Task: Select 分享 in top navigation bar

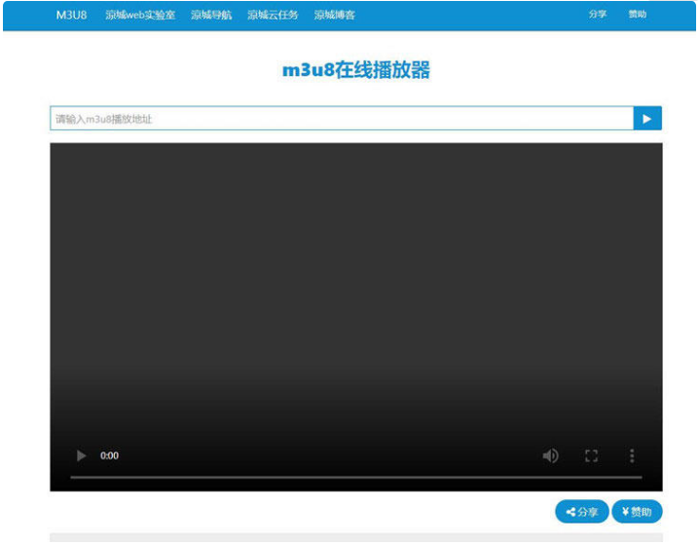Action: tap(598, 15)
